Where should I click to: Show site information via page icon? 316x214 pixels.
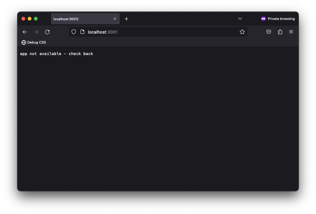(x=82, y=32)
